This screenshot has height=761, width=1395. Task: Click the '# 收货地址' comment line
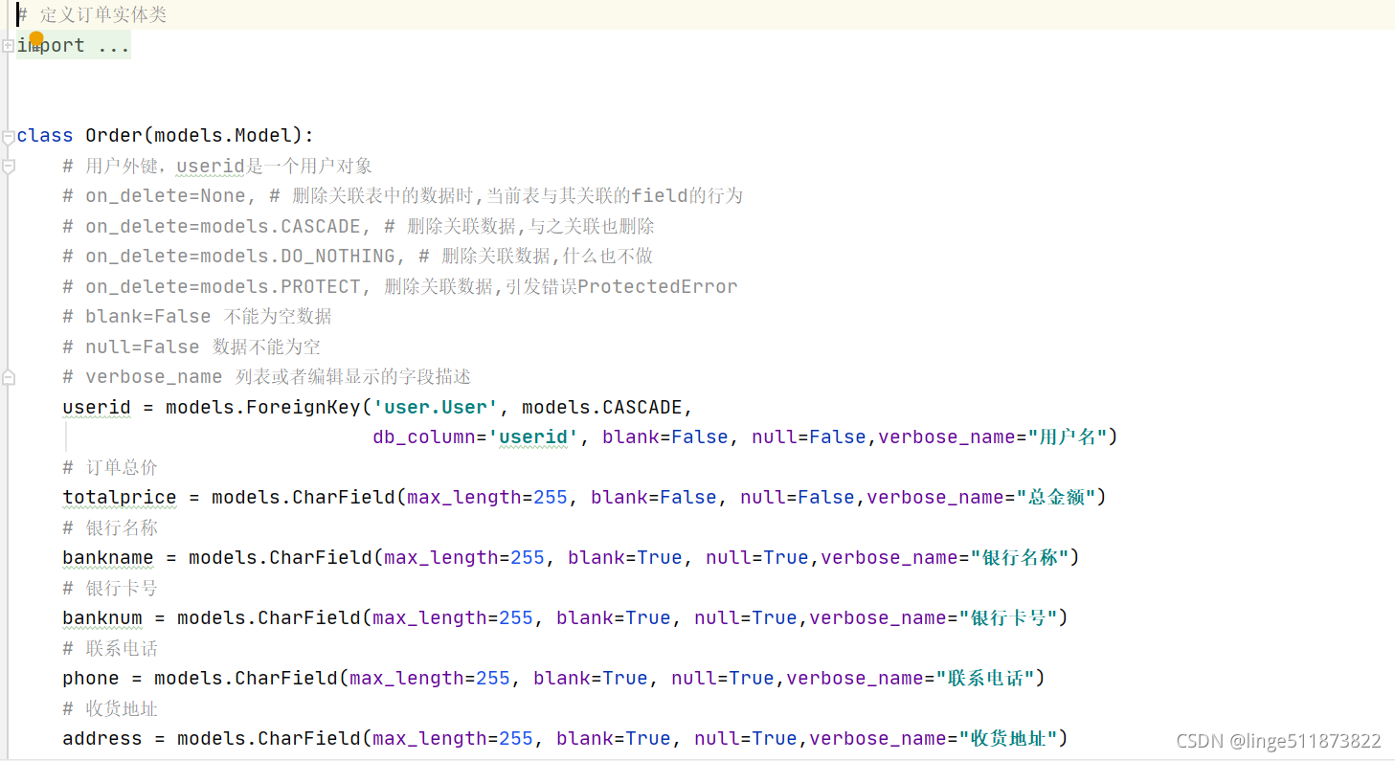tap(110, 708)
